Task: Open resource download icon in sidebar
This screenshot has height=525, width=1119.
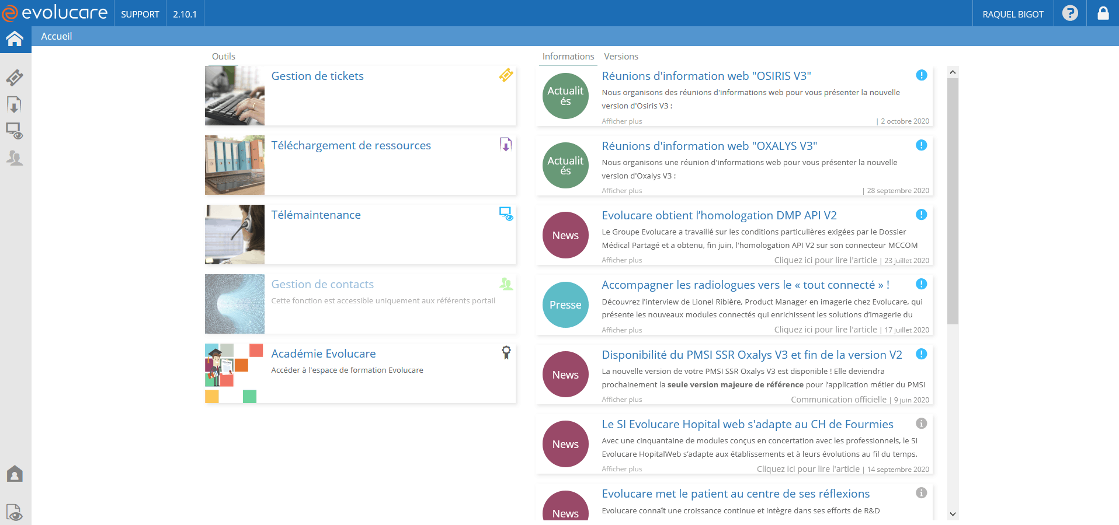Action: tap(15, 105)
